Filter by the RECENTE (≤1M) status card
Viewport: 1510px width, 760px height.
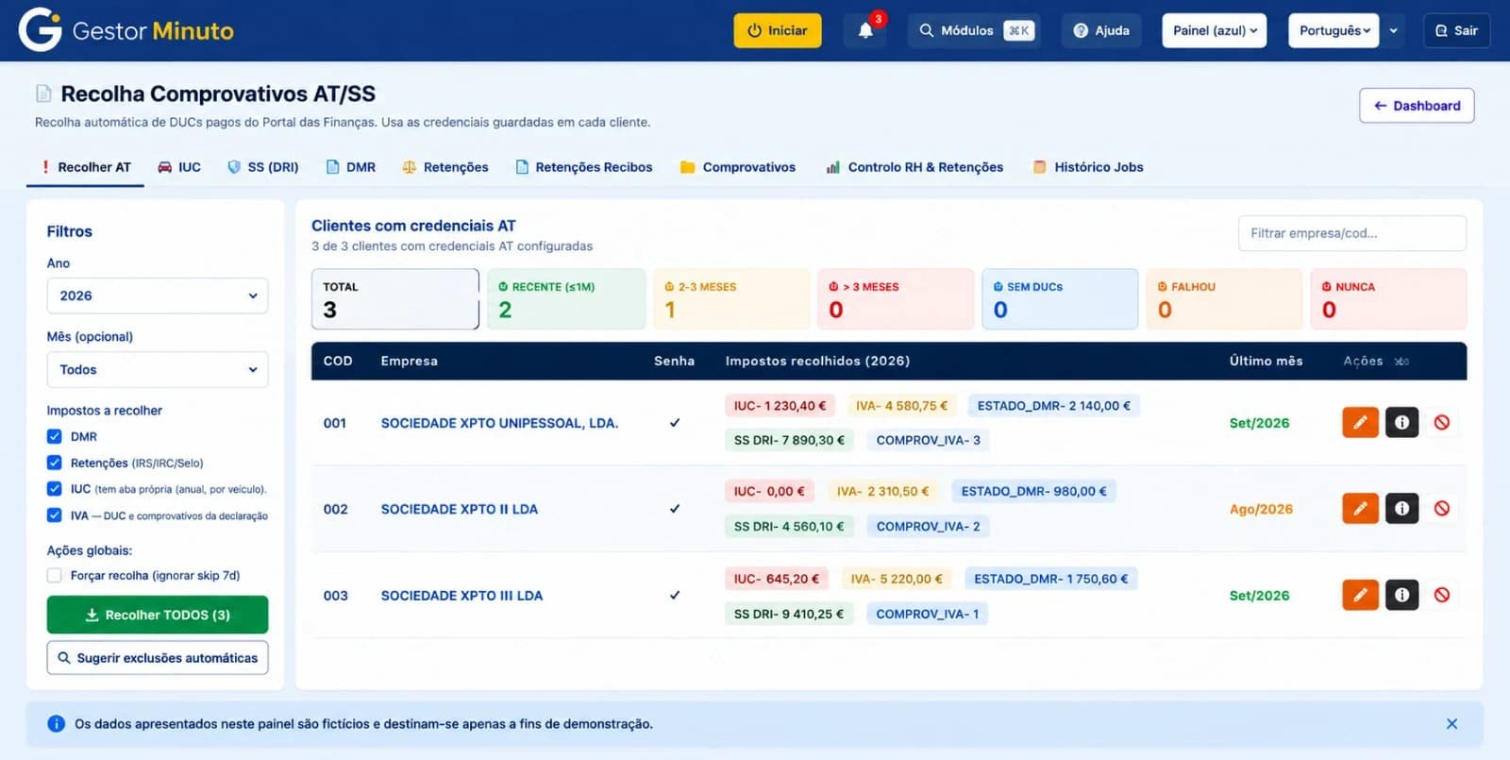tap(566, 299)
